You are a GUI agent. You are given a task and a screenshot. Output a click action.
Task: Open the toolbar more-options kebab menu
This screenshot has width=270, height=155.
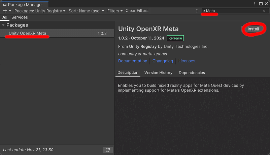pos(197,11)
